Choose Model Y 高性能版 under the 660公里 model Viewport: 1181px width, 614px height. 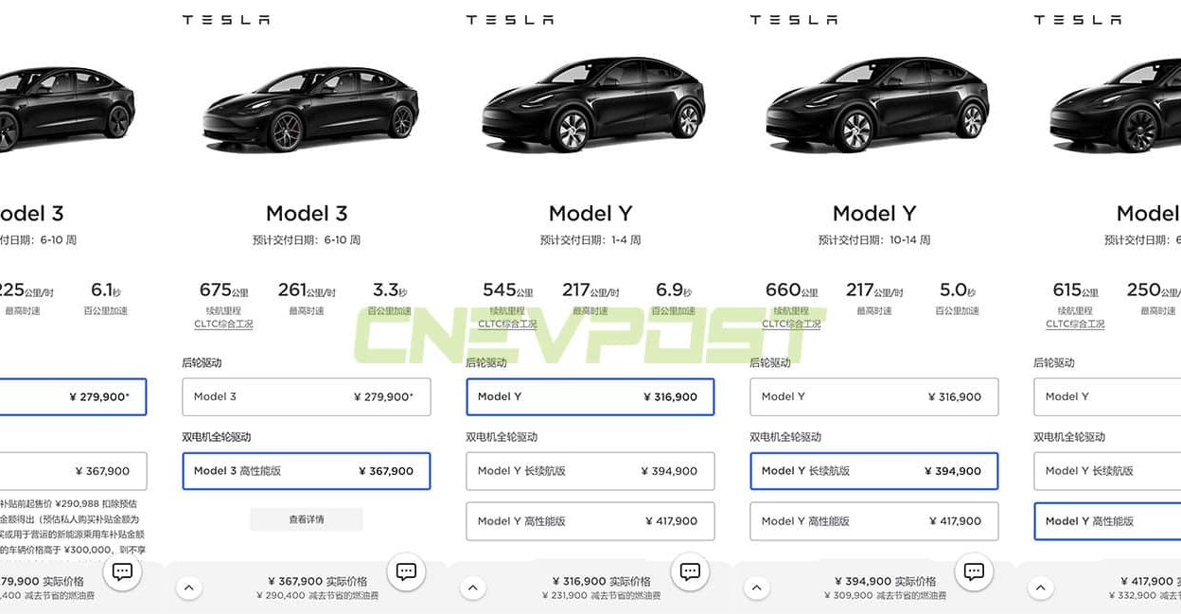874,521
